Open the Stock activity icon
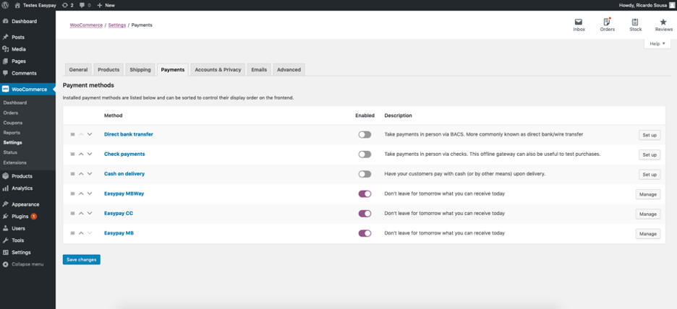 point(636,25)
